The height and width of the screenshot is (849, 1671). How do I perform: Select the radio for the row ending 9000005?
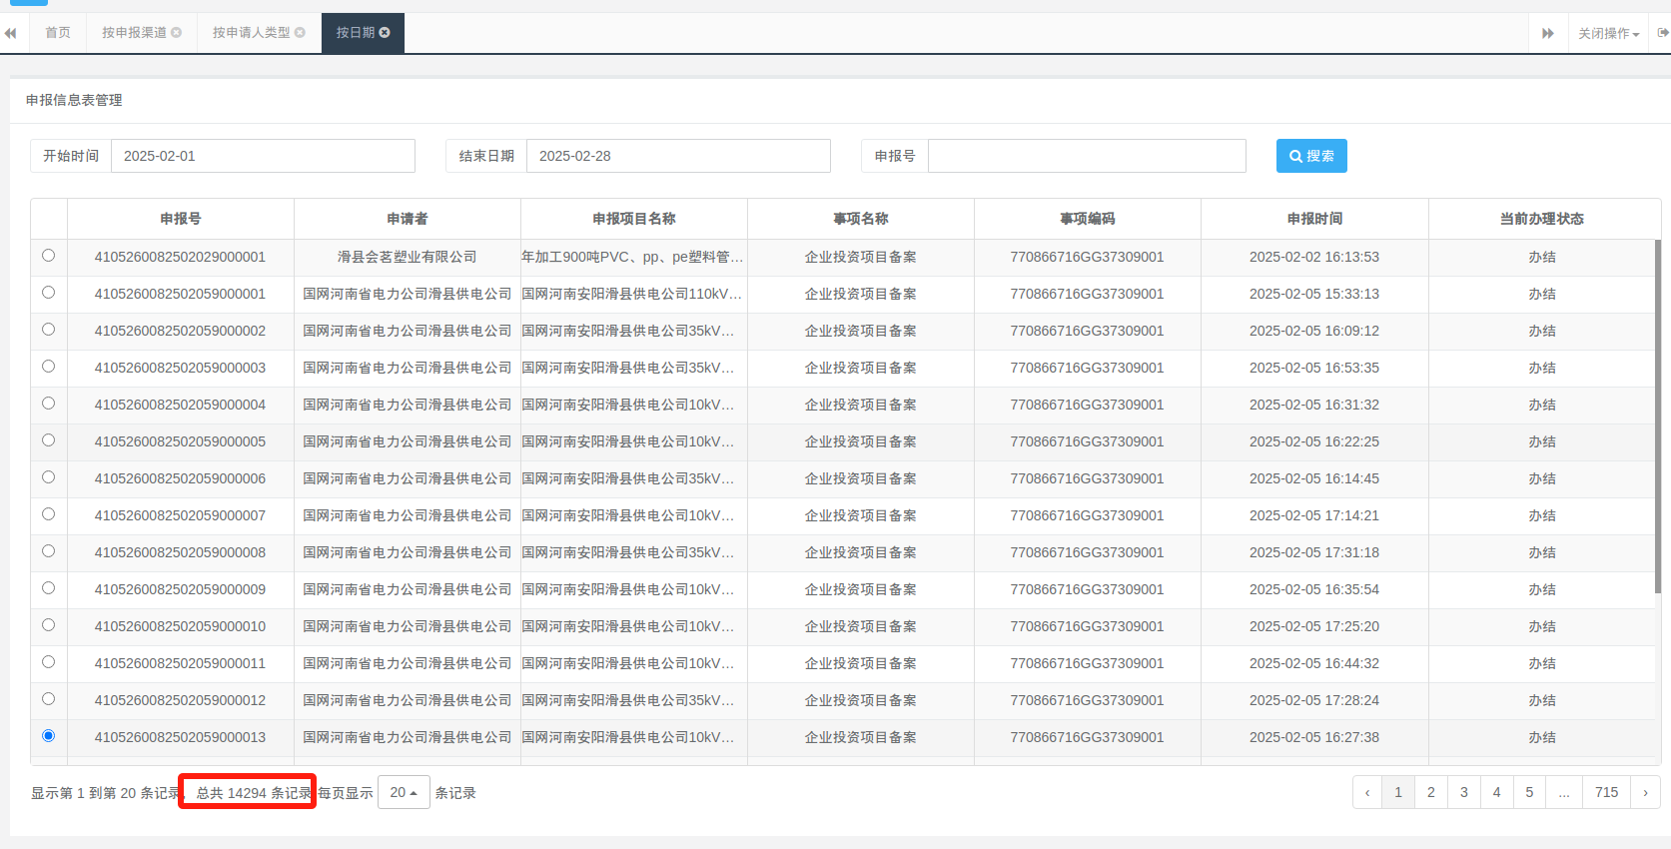(x=48, y=440)
